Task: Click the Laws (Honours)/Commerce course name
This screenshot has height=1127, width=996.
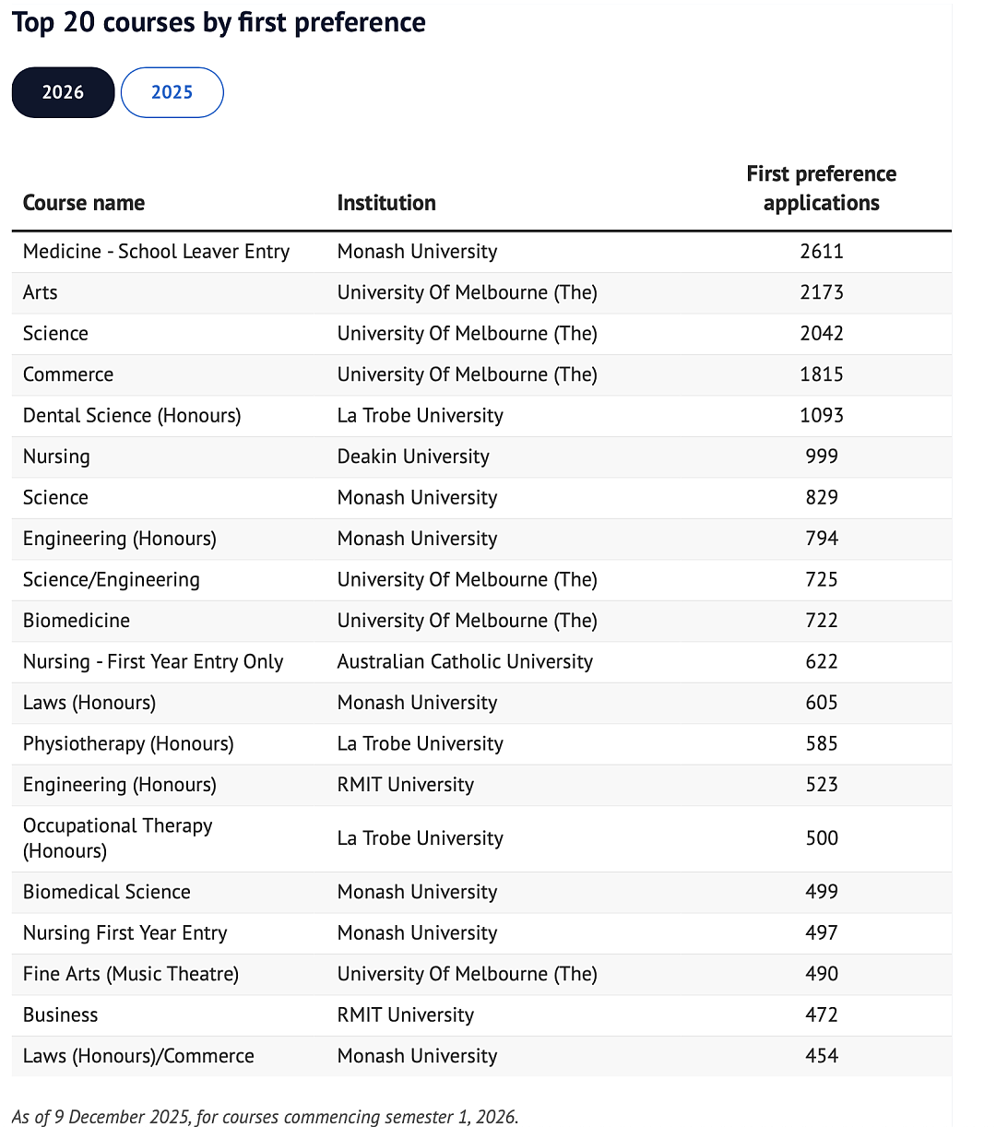Action: coord(138,1056)
